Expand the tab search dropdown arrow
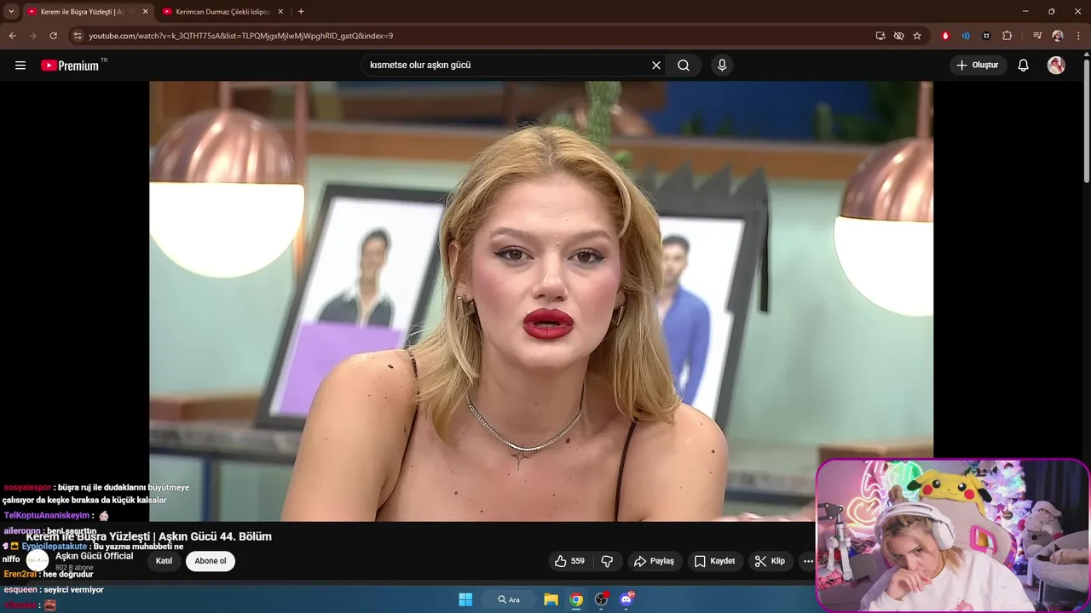 pos(11,12)
